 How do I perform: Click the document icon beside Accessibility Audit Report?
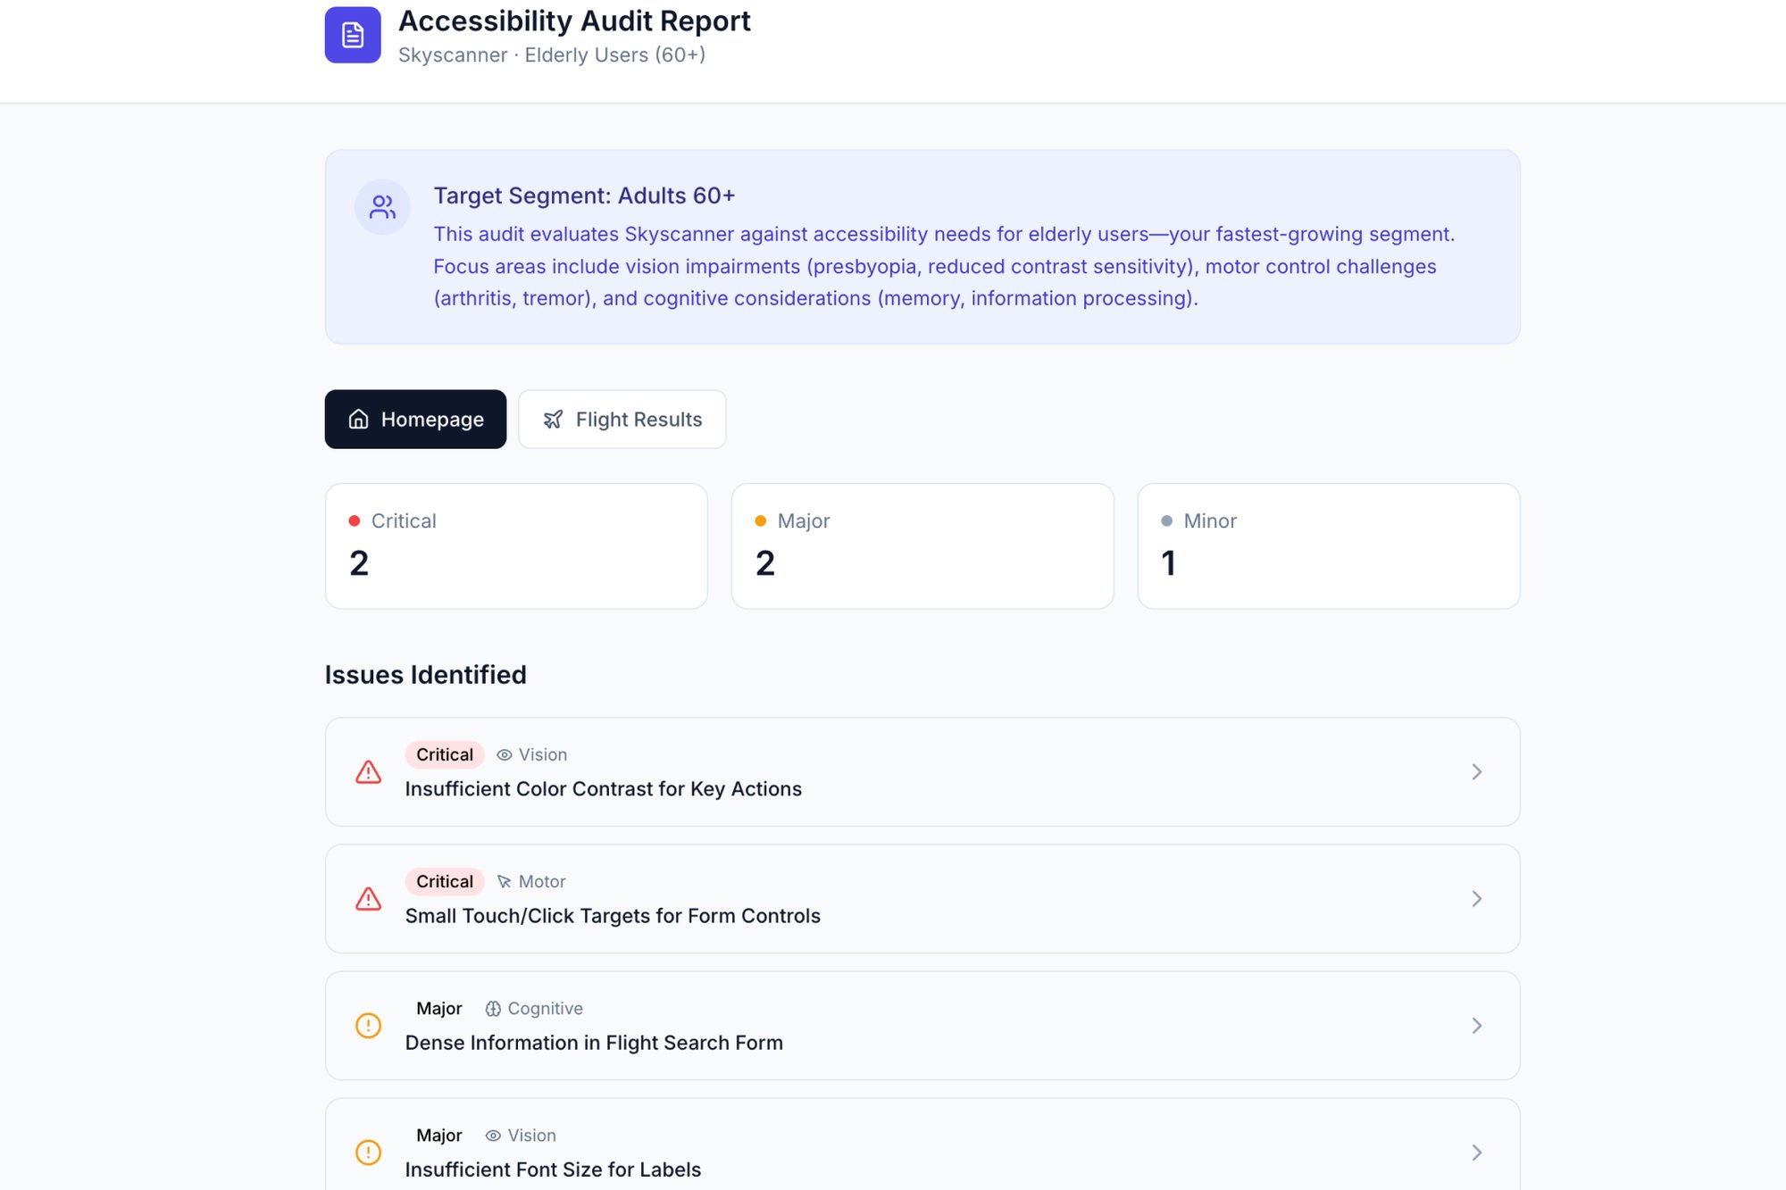pos(353,34)
